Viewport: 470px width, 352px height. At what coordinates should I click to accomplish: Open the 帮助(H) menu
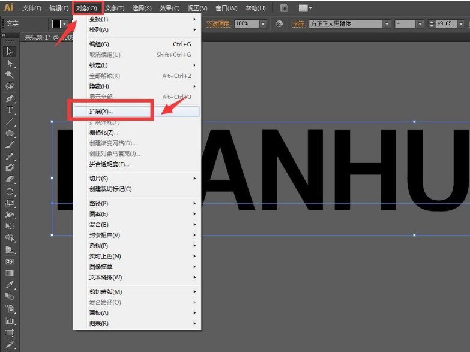[x=256, y=8]
